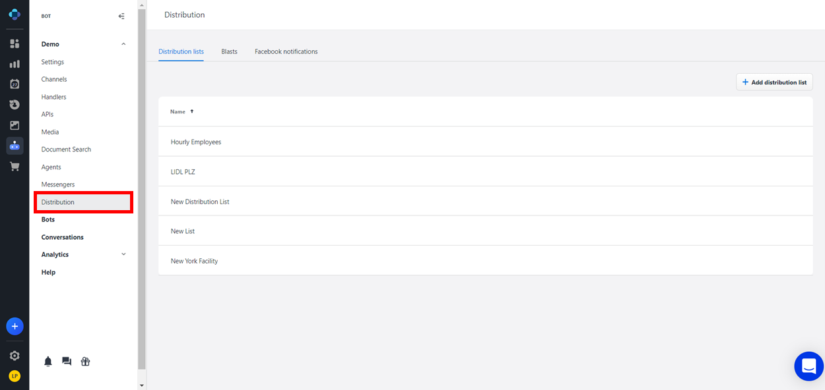Viewport: 825px width, 390px height.
Task: Sort the list by Name column
Action: click(x=178, y=111)
